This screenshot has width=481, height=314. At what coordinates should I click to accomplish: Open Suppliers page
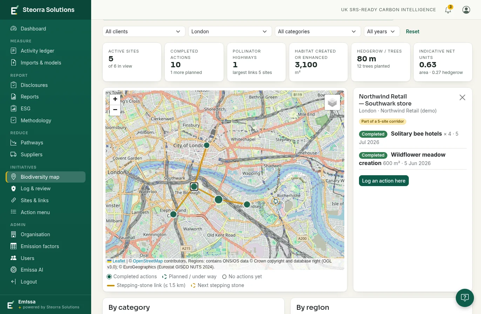coord(46,155)
